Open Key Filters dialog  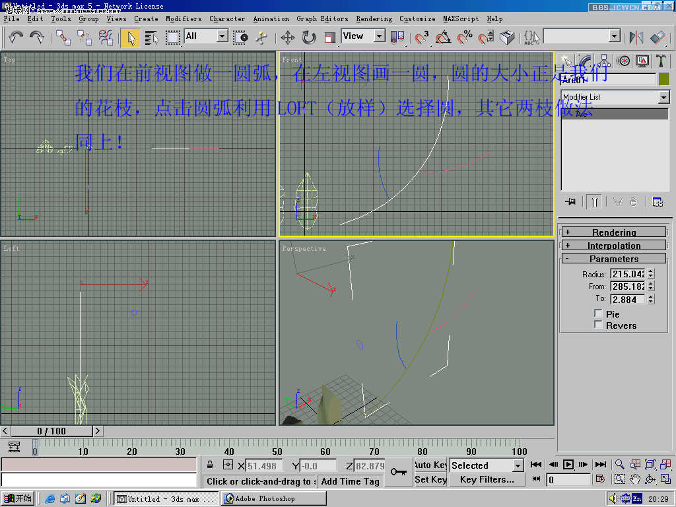[x=487, y=479]
